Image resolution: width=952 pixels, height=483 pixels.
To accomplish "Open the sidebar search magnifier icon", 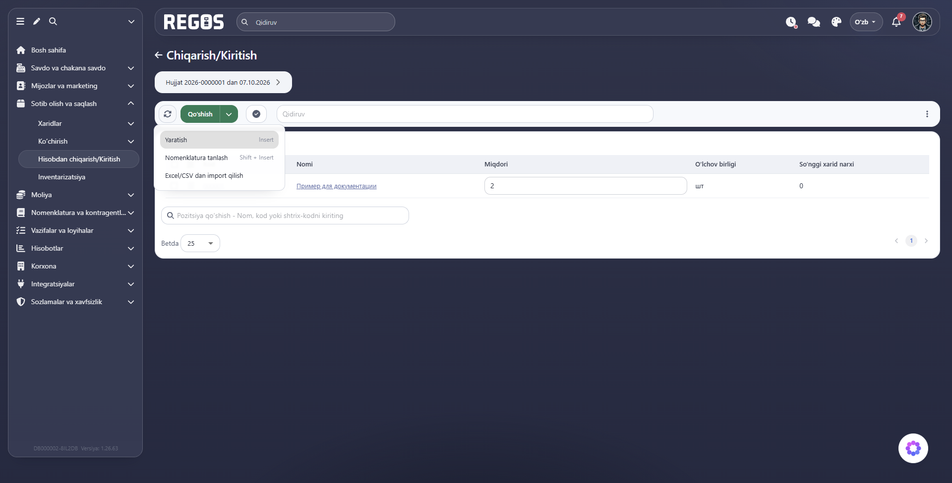I will [x=53, y=21].
